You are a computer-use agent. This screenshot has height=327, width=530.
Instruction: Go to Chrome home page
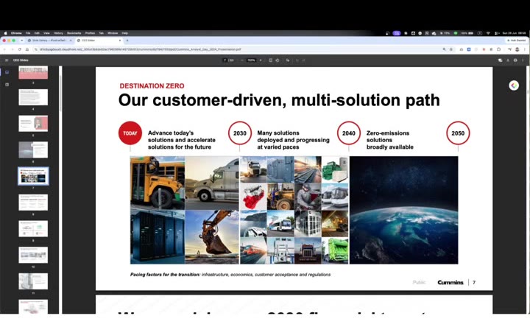point(27,49)
